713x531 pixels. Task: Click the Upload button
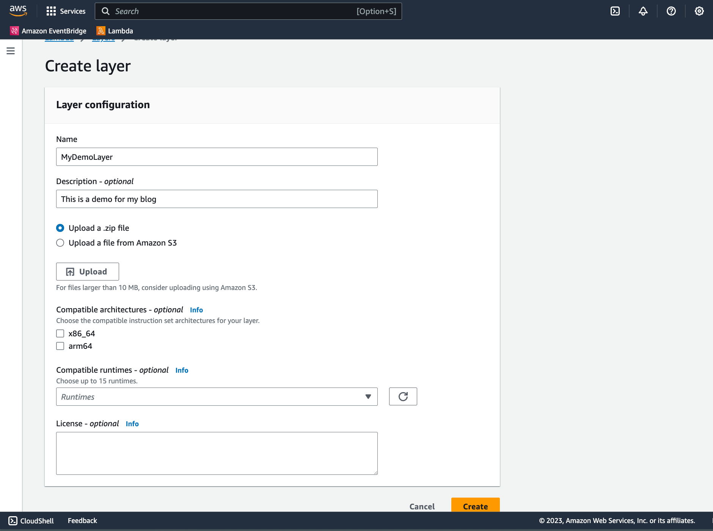point(88,272)
